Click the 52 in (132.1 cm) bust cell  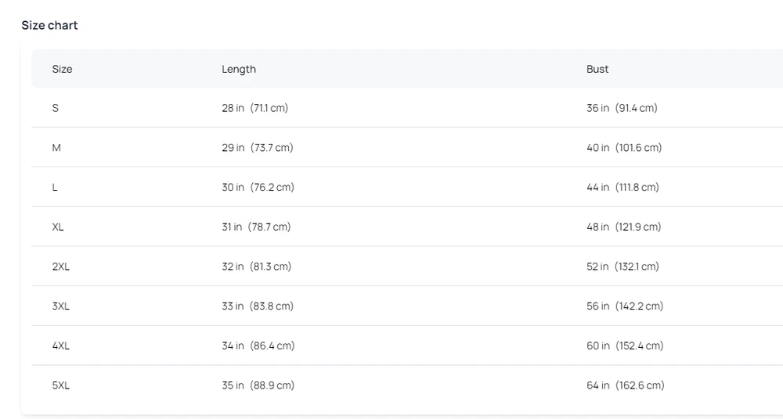point(622,267)
